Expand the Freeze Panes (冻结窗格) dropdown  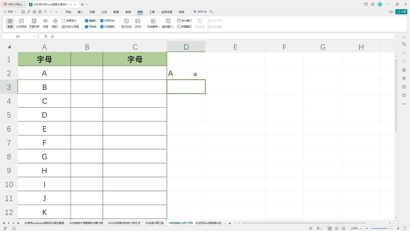click(x=153, y=27)
